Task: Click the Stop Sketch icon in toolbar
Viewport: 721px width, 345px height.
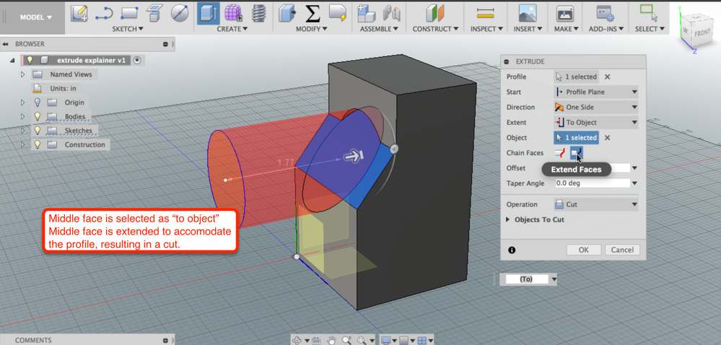Action: [x=154, y=13]
